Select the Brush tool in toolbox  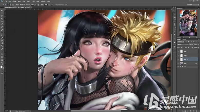click(x=2, y=30)
